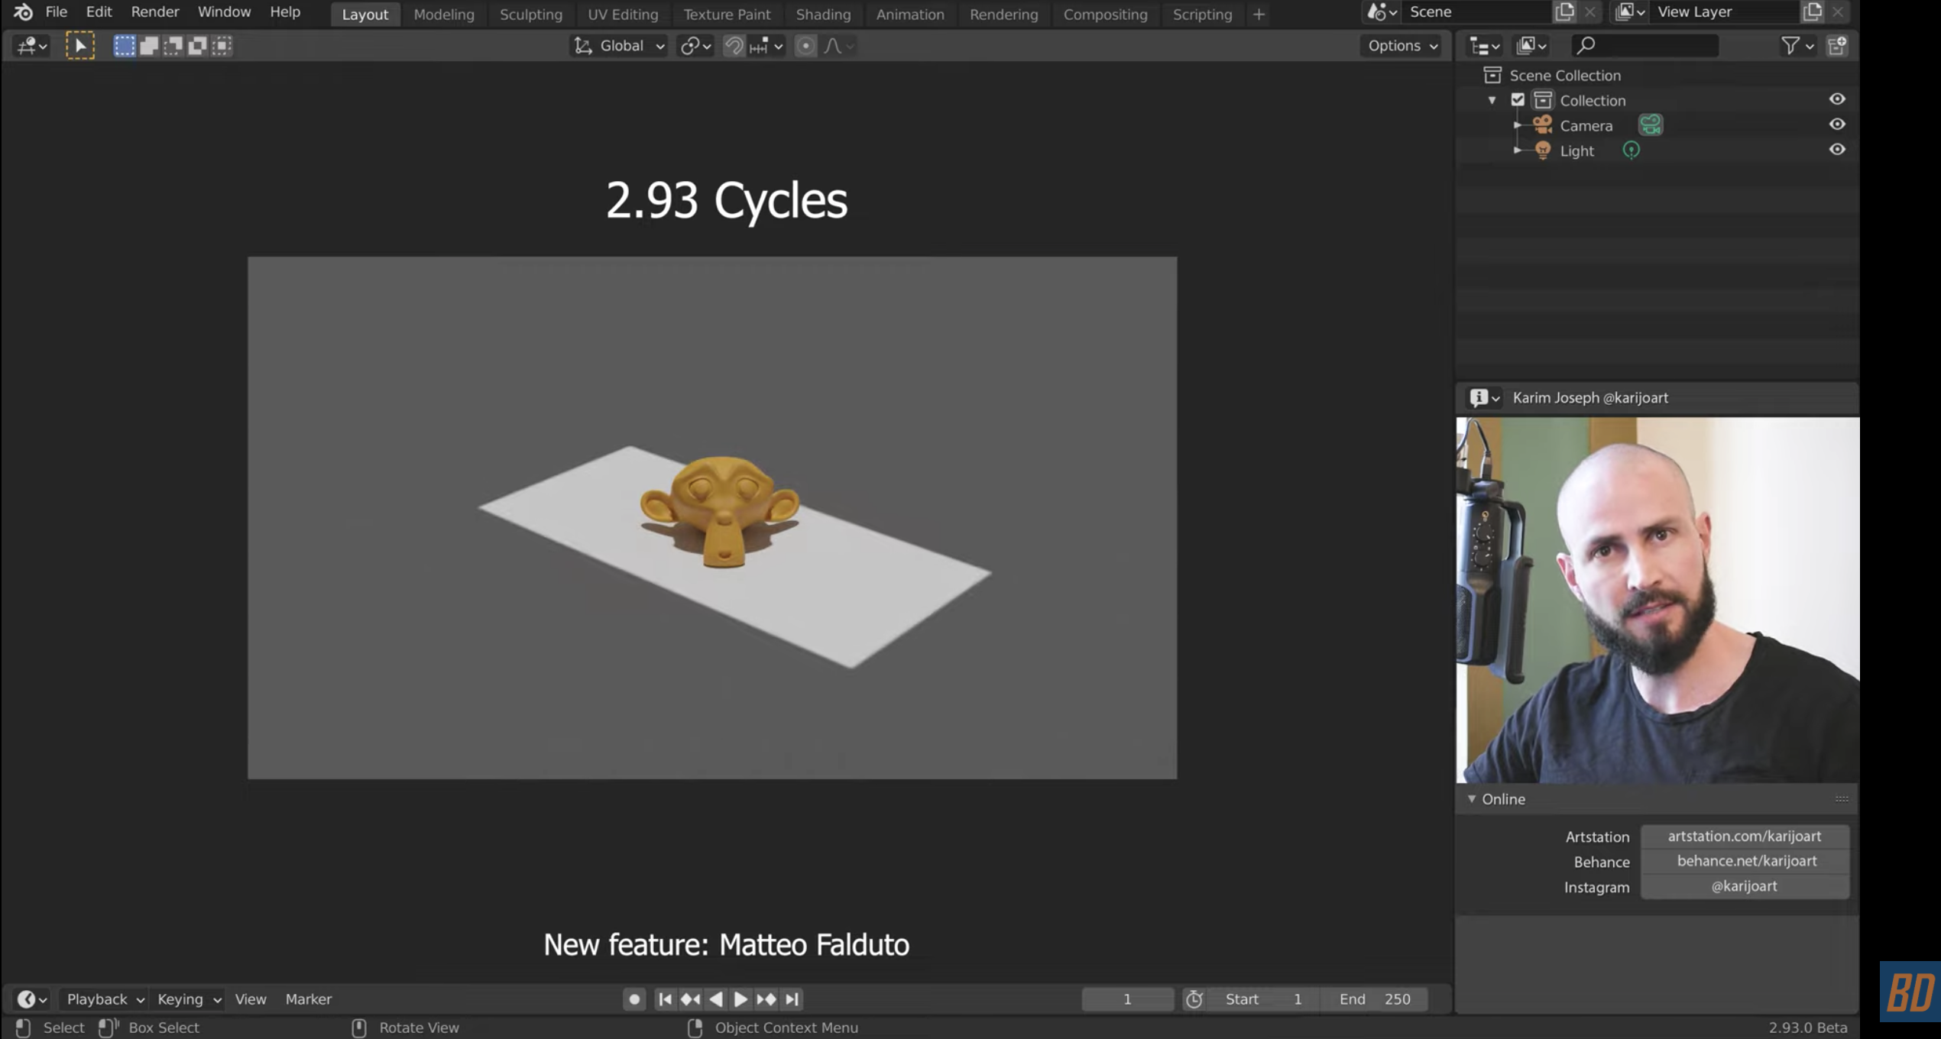Add a new workspace with the plus button
Screen dimensions: 1941x1039
tap(1259, 15)
